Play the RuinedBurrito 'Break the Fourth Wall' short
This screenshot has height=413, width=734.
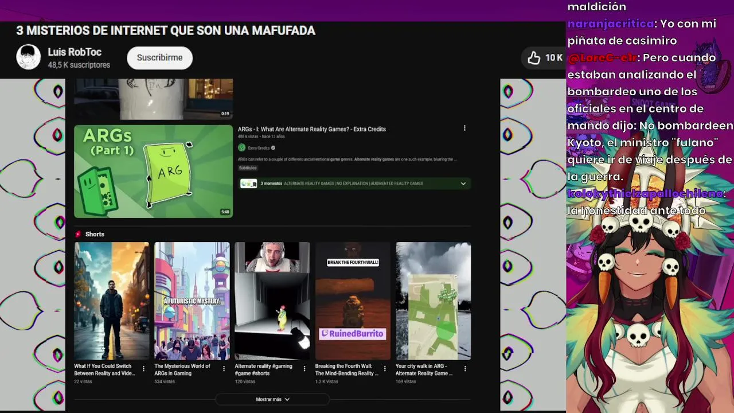(x=353, y=301)
